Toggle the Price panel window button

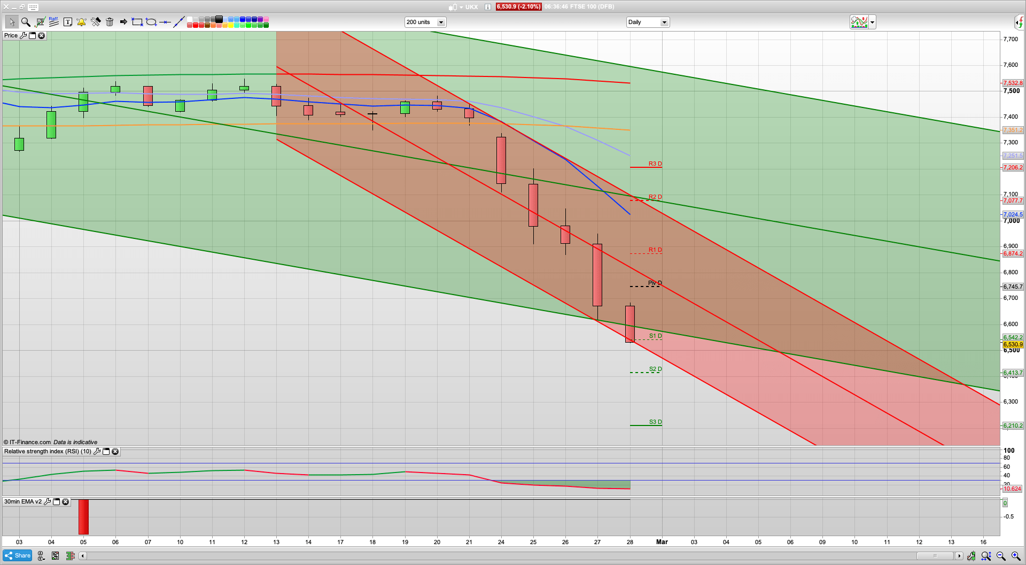32,36
